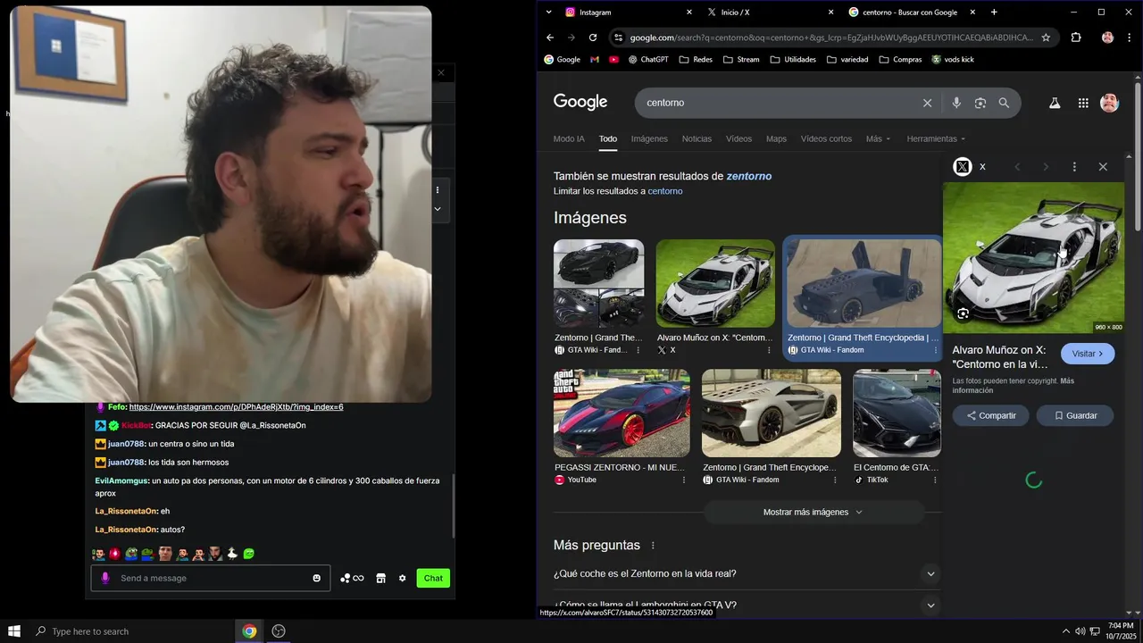
Task: Click the Chrome address bar
Action: (830, 38)
